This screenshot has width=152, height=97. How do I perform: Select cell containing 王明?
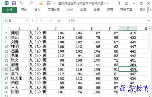click(x=19, y=69)
